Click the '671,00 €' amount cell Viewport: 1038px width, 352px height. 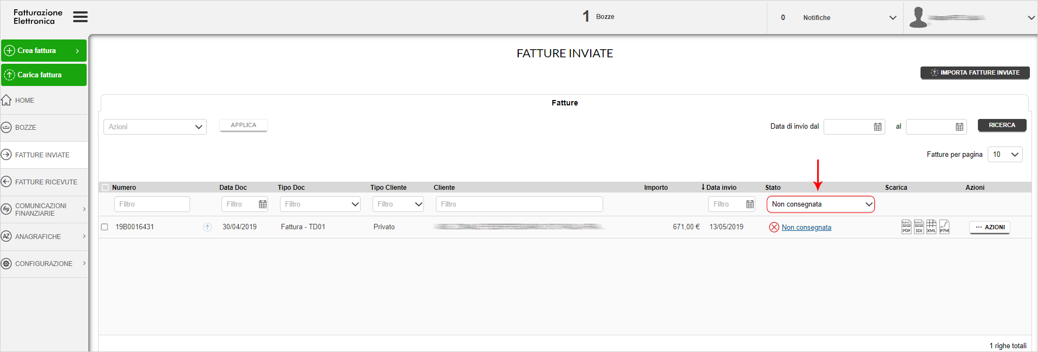pos(686,227)
